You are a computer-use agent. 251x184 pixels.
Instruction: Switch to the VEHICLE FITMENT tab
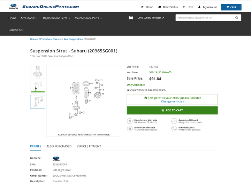point(89,146)
